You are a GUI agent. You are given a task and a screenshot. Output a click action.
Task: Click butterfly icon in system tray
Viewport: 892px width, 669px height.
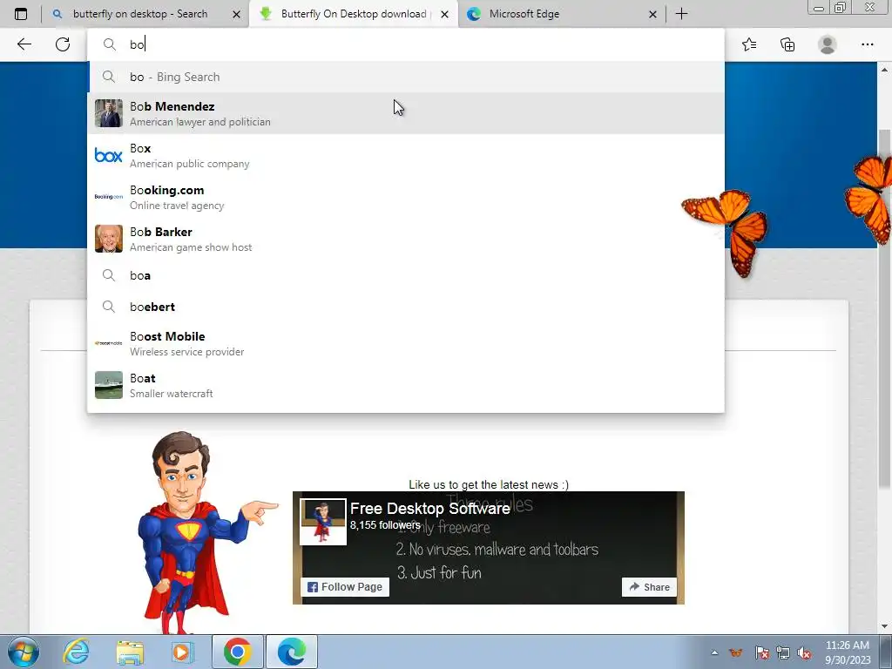pos(735,652)
